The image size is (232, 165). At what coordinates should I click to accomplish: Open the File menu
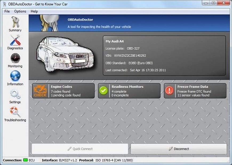tap(7, 11)
